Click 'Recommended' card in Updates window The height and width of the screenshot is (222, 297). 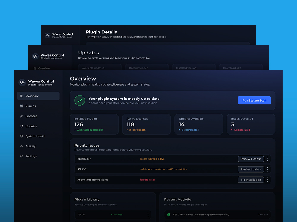coord(147,67)
